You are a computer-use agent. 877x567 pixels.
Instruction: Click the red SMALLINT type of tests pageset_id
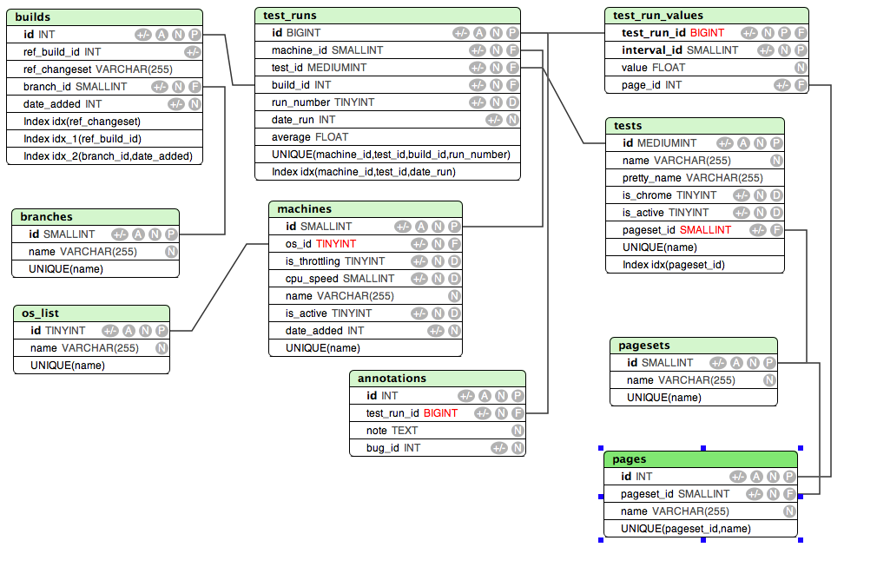coord(705,230)
